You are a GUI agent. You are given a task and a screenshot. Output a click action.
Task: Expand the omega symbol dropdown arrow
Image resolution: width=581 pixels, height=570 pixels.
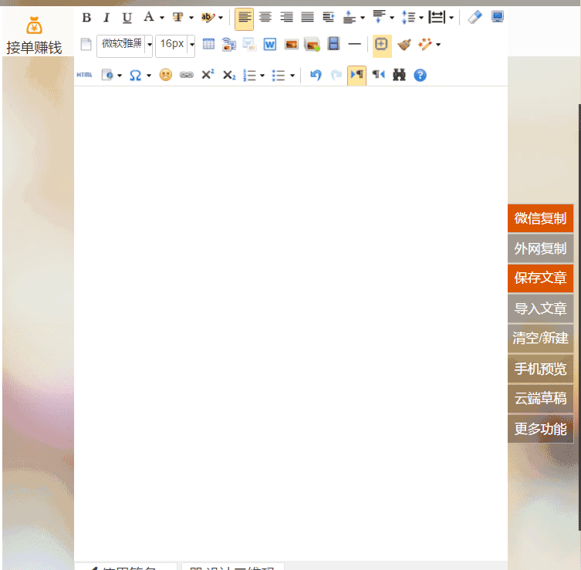click(149, 76)
